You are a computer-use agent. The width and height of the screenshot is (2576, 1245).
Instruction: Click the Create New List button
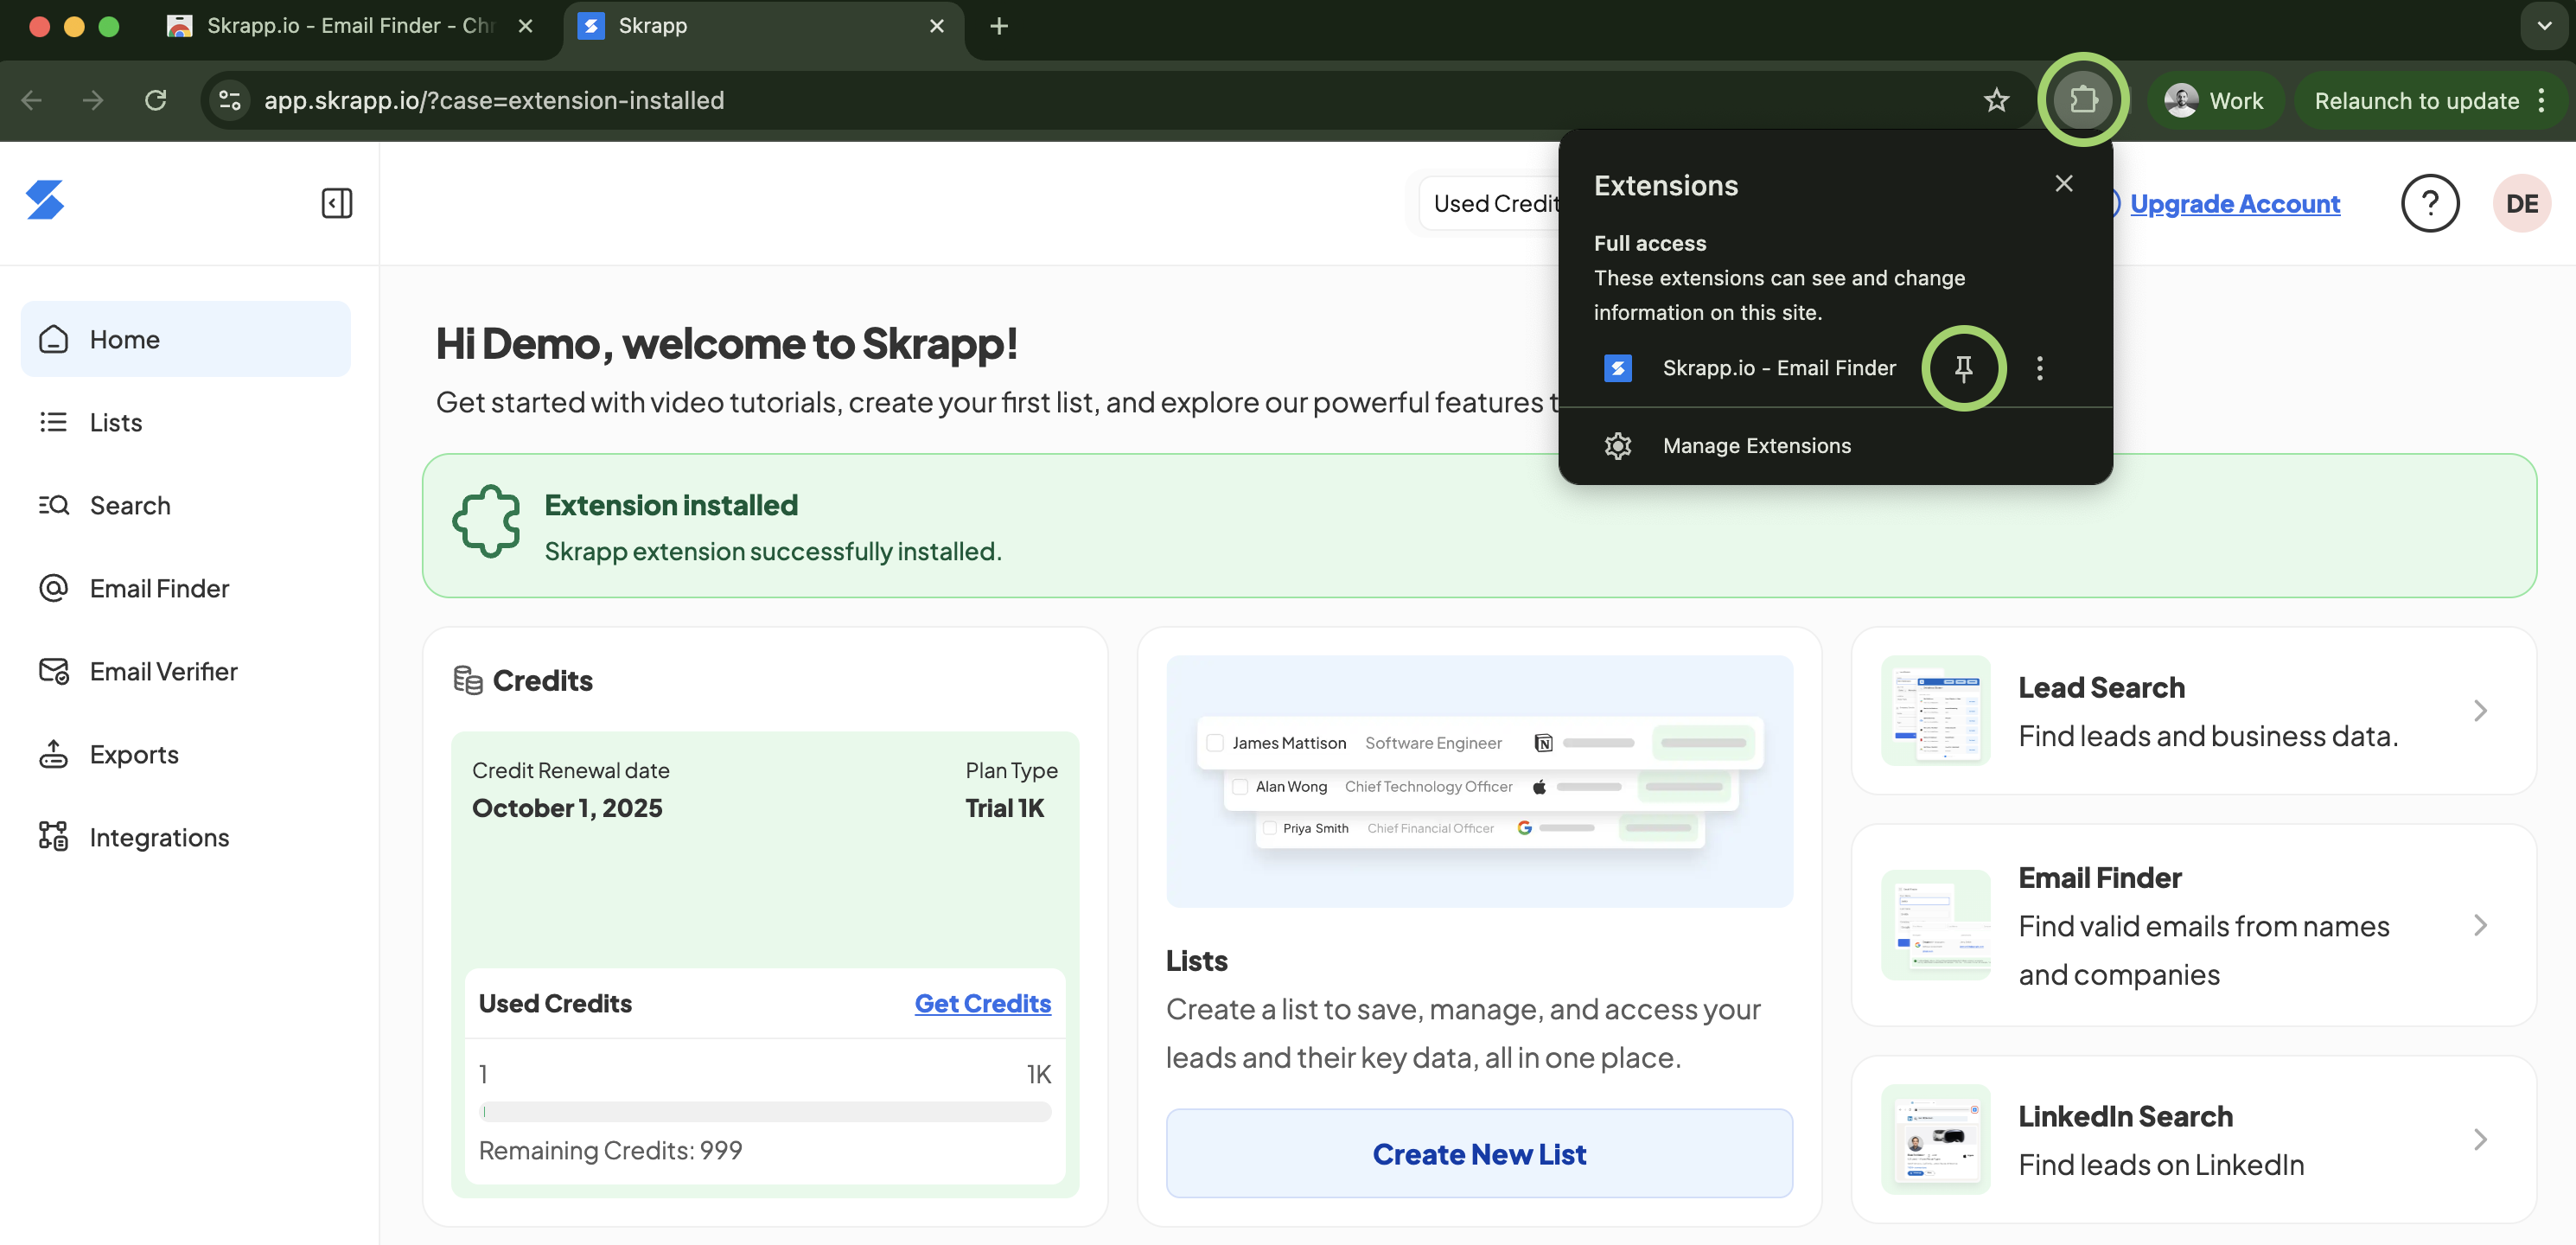coord(1479,1153)
